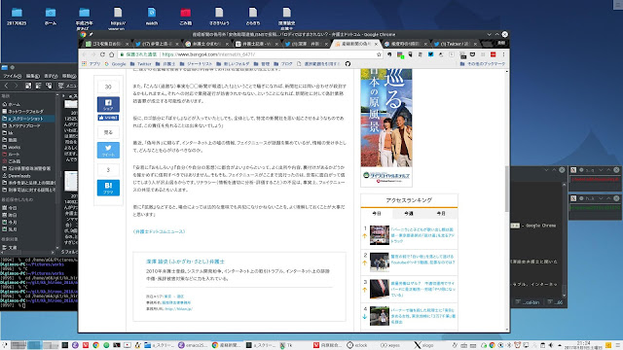This screenshot has height=350, width=623.
Task: Tweet the article with Twitter button
Action: point(108,150)
